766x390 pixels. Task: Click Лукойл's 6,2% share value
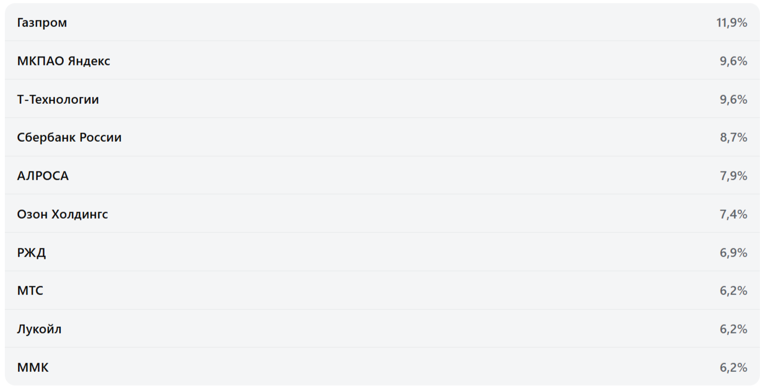coord(734,329)
